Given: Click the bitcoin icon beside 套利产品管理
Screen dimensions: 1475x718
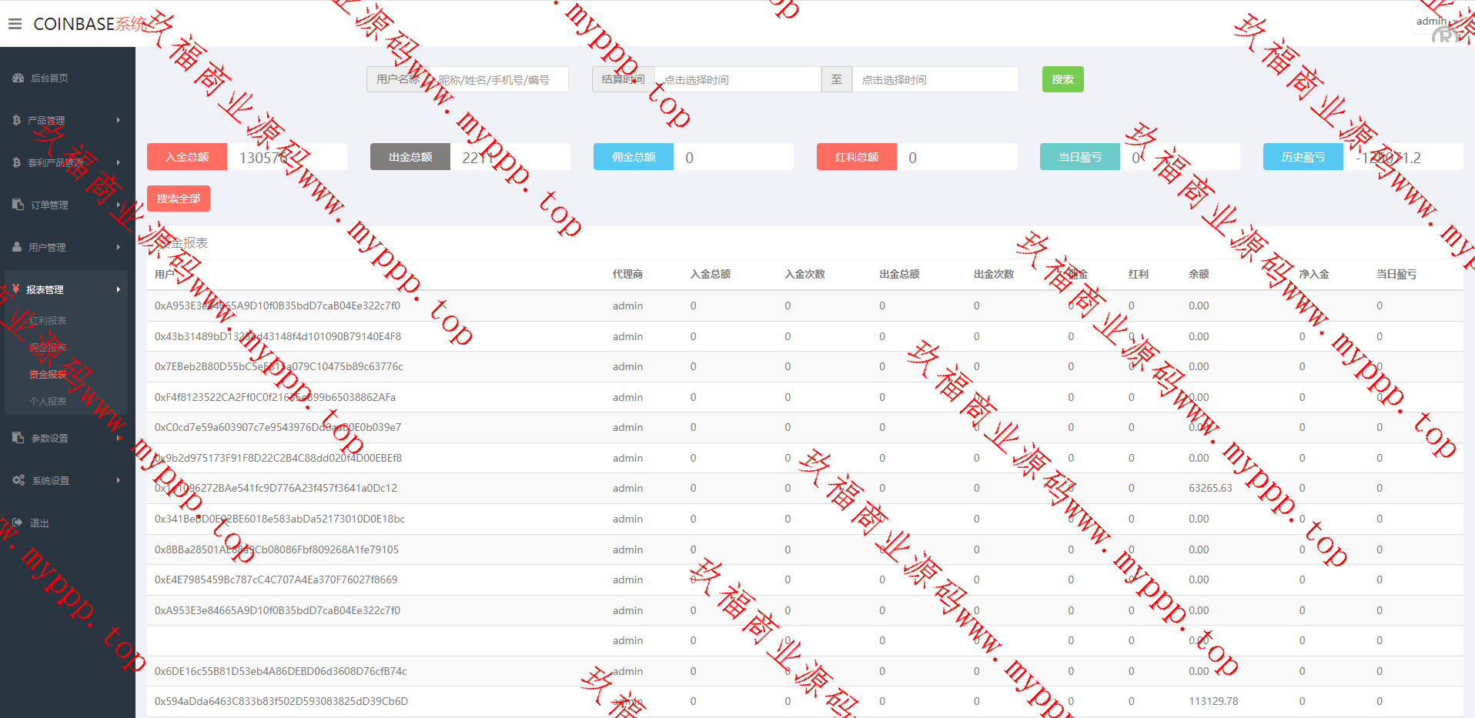Looking at the screenshot, I should (17, 162).
